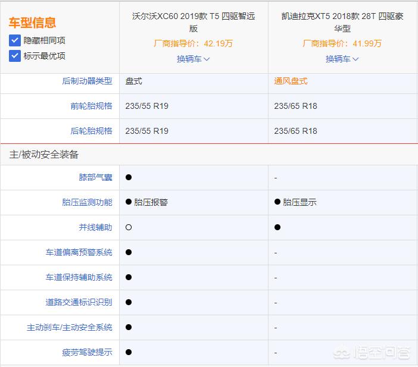Click 235/55 R19 in the 后轮胎规格 row
418x367 pixels.
click(x=147, y=131)
